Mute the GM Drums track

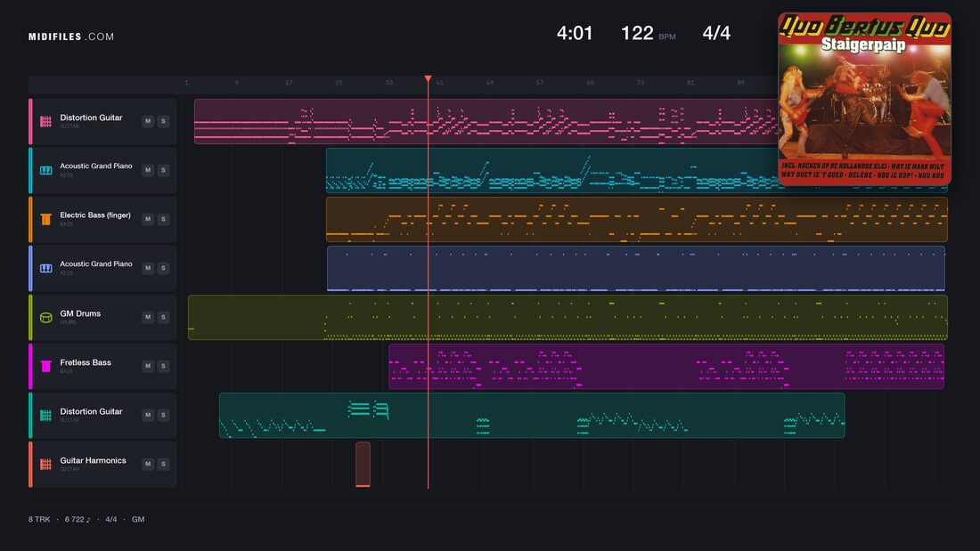tap(148, 318)
